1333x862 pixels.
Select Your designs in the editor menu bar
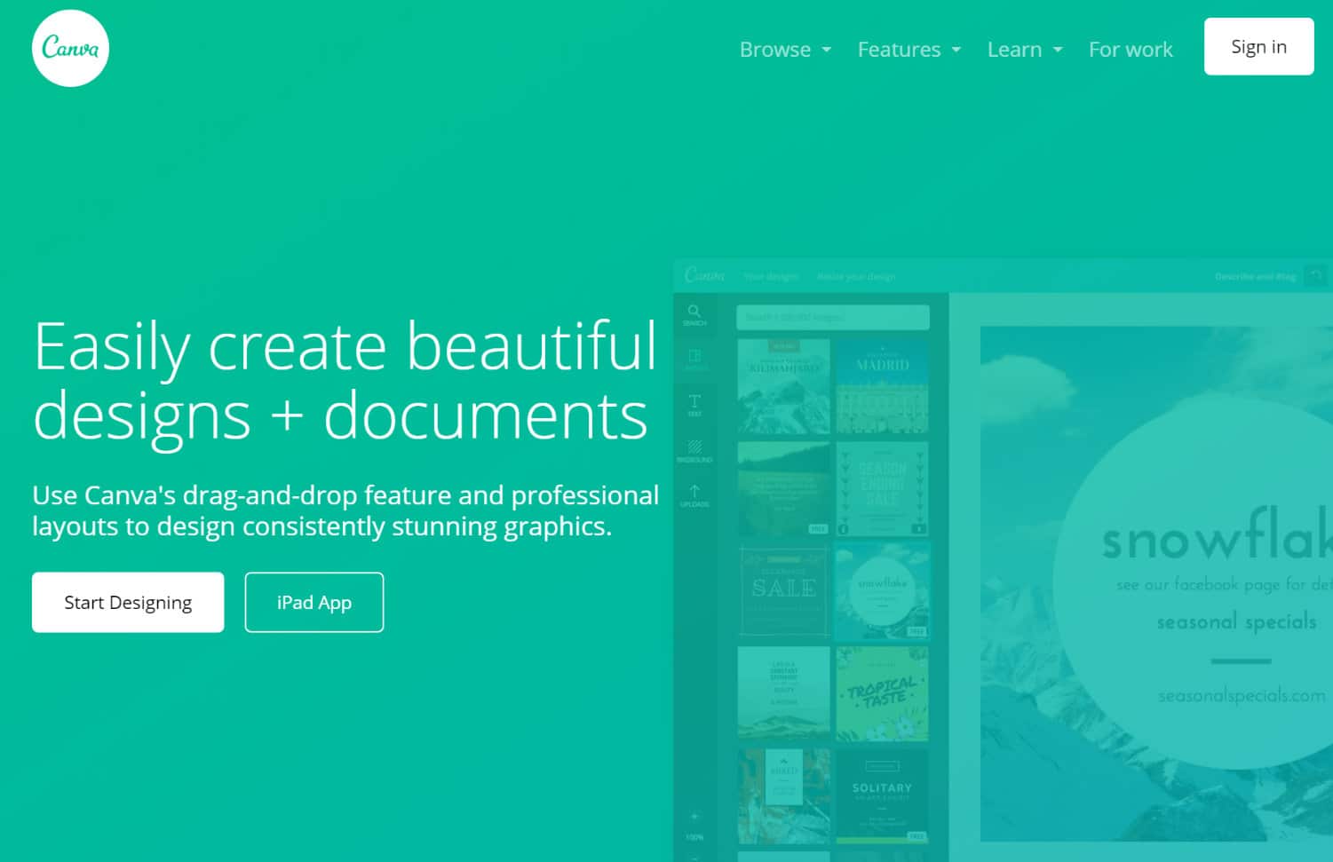click(772, 276)
